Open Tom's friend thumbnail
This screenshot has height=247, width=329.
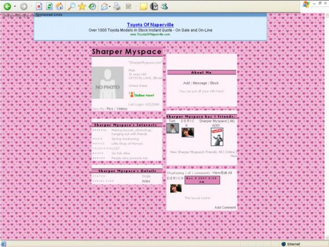pyautogui.click(x=172, y=128)
